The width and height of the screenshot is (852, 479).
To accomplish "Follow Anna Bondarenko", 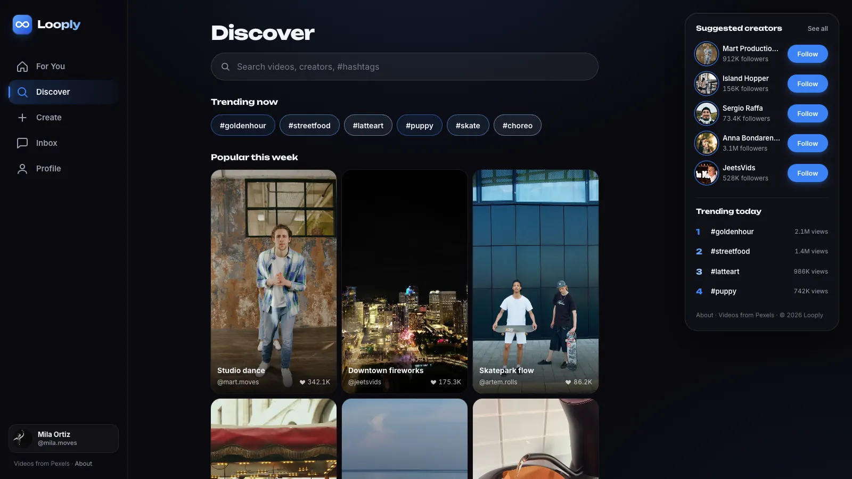I will (x=807, y=143).
